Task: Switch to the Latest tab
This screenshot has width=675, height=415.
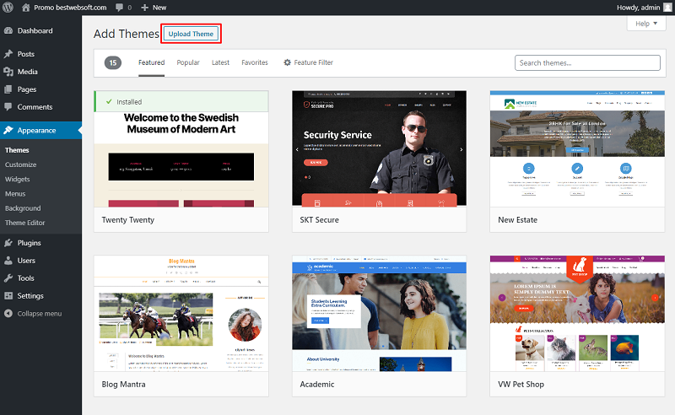Action: coord(220,62)
